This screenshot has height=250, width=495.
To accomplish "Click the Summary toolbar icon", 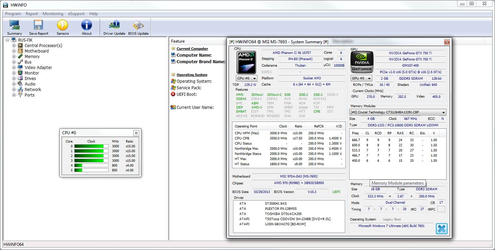I will click(x=14, y=27).
